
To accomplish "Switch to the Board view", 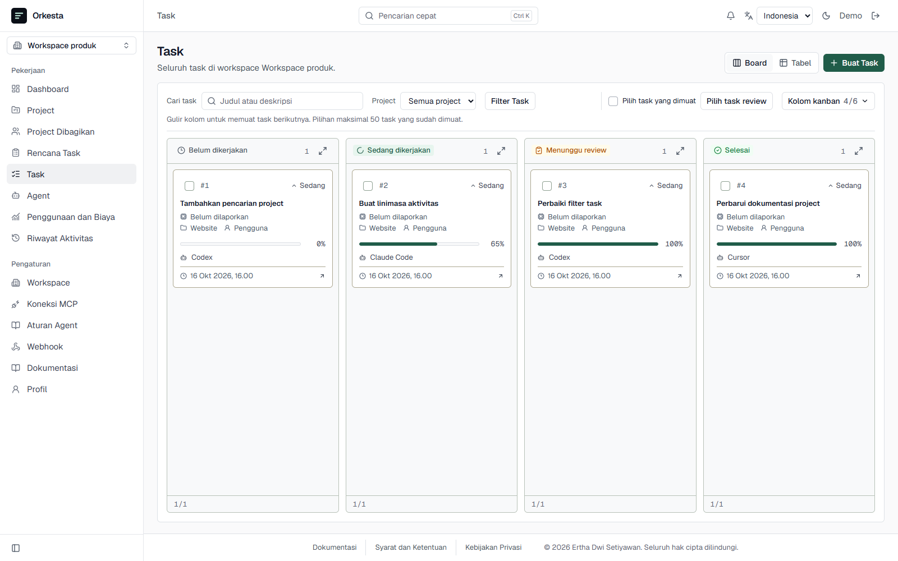I will coord(750,63).
